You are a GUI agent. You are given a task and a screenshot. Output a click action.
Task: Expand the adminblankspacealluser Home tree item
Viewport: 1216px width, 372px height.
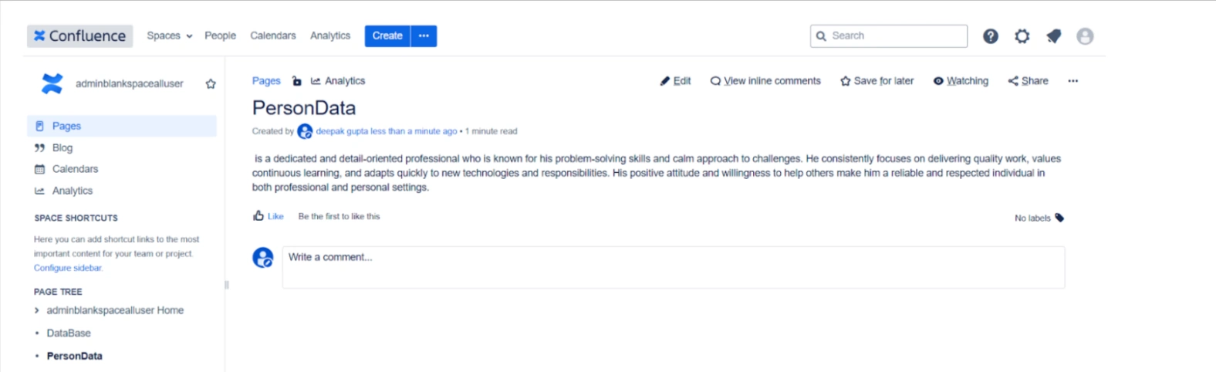coord(36,310)
